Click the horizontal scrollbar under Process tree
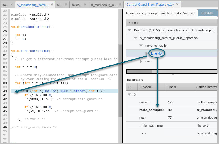The height and width of the screenshot is (144, 219). (172, 71)
